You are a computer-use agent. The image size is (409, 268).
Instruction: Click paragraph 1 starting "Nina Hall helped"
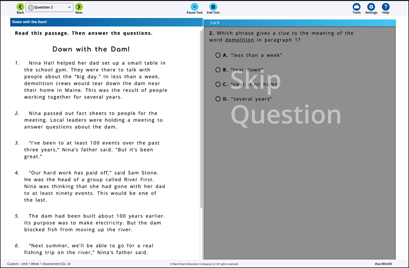coord(95,80)
